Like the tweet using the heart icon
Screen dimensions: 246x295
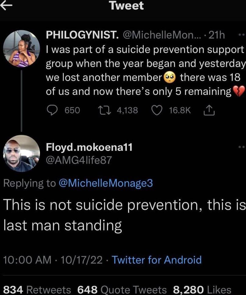(157, 110)
